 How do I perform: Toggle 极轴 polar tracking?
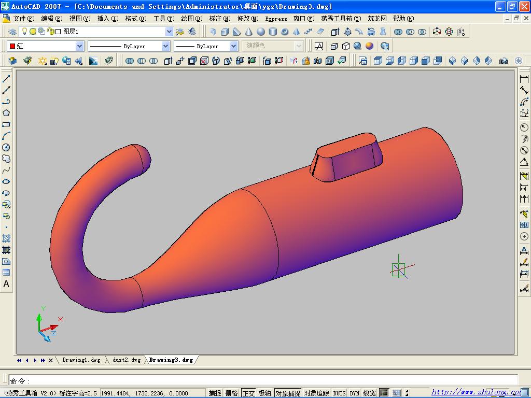pyautogui.click(x=265, y=393)
